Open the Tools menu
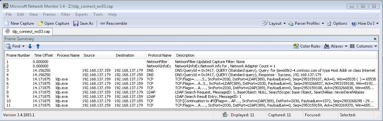This screenshot has height=121, width=383. 98,14
